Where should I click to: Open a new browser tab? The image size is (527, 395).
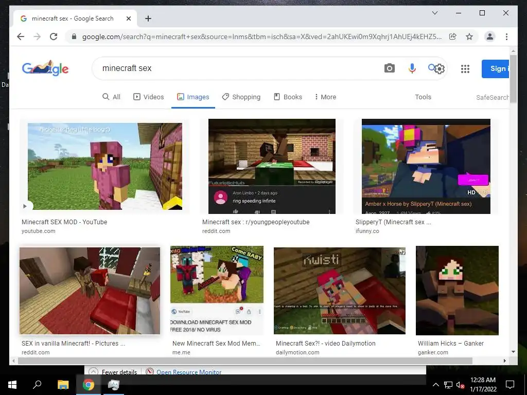click(148, 19)
